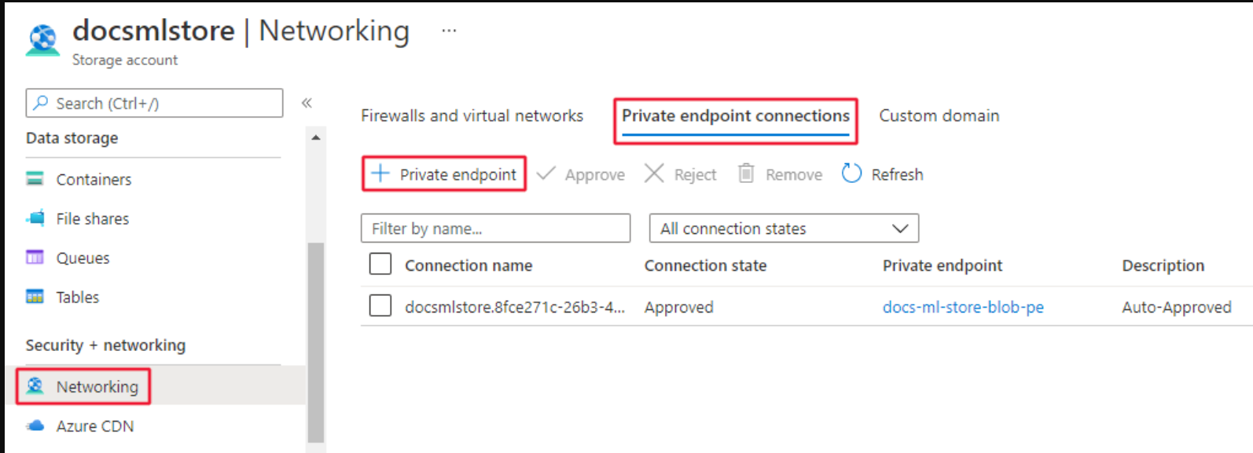Check the docsmlstore connection row checkbox
1253x453 pixels.
[x=380, y=305]
